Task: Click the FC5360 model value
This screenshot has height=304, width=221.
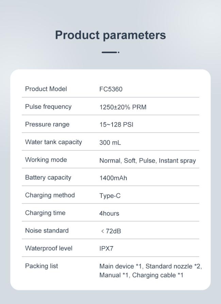Action: point(111,89)
